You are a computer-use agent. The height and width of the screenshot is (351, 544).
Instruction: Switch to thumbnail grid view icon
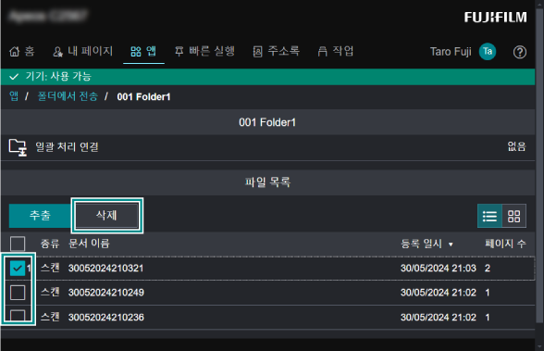pyautogui.click(x=513, y=216)
